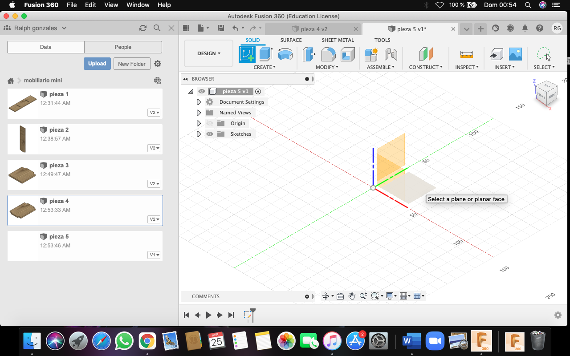Switch to the TOOLS tab
This screenshot has width=570, height=356.
pyautogui.click(x=382, y=40)
